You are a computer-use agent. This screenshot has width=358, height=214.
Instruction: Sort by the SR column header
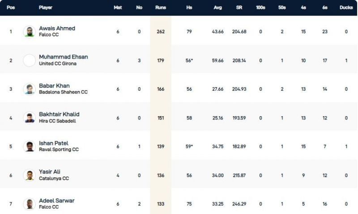(239, 8)
